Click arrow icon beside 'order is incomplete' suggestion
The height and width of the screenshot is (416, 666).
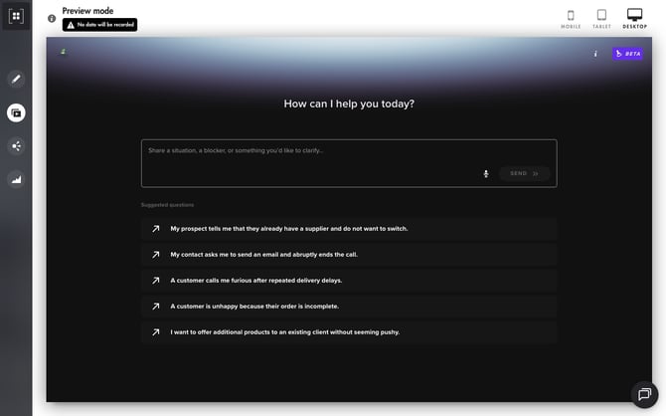(x=156, y=307)
